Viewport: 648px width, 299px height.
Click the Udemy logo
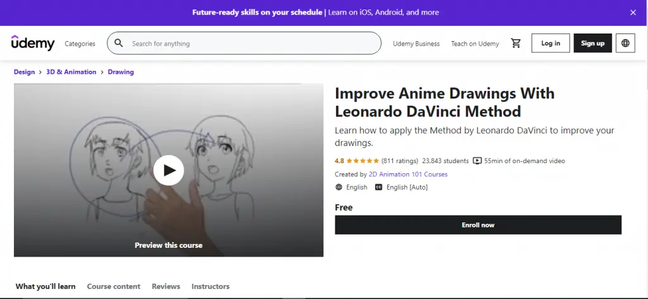click(33, 43)
